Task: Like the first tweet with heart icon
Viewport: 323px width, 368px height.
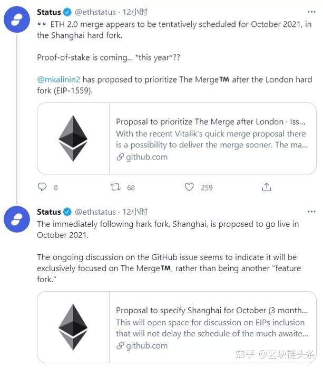Action: coord(190,187)
